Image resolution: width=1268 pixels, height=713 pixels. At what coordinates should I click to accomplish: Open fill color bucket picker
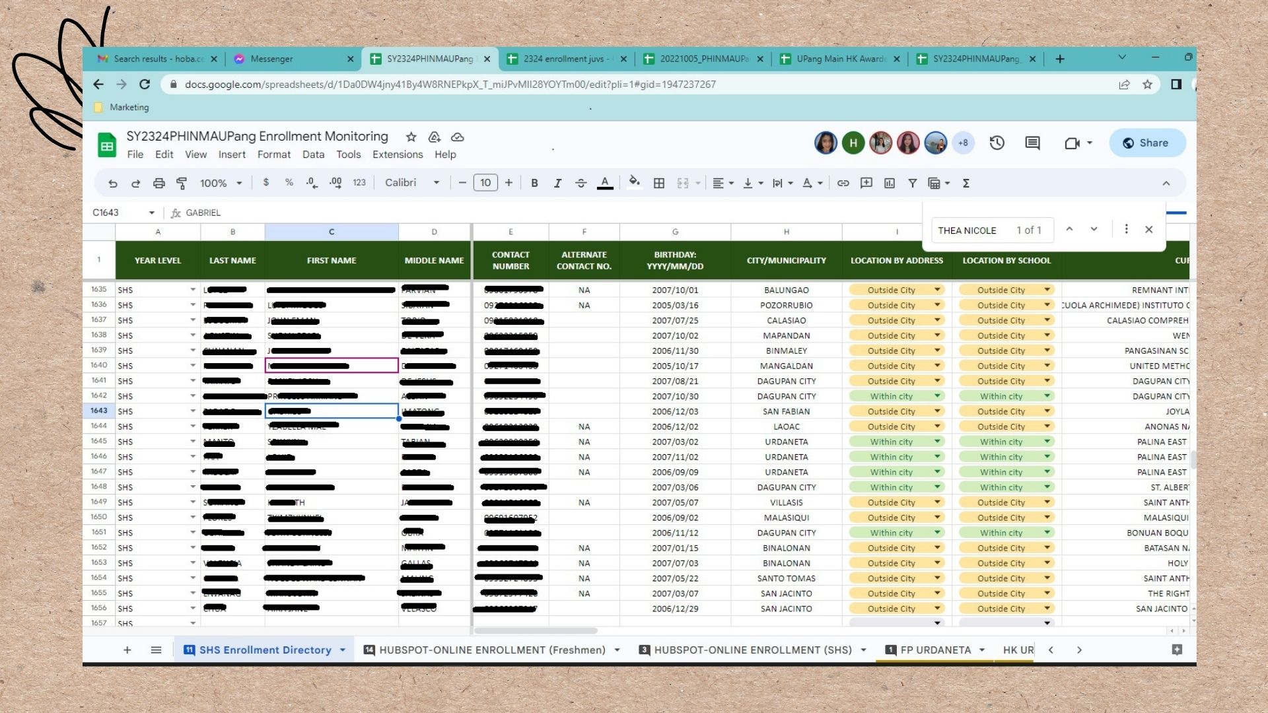click(x=634, y=183)
